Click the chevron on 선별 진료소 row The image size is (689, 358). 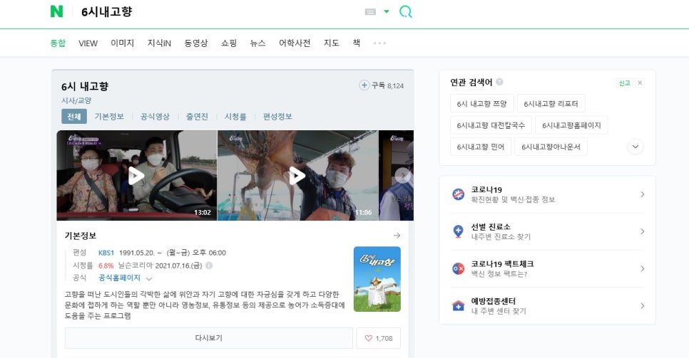pyautogui.click(x=643, y=231)
